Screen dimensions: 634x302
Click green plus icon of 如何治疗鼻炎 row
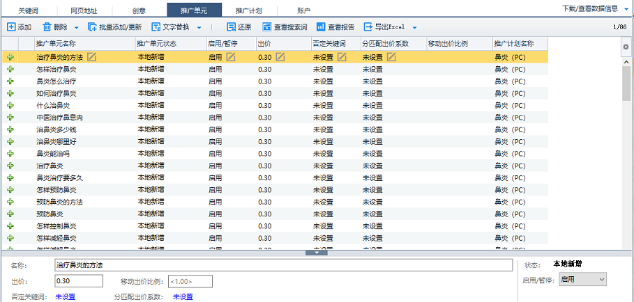(x=10, y=93)
